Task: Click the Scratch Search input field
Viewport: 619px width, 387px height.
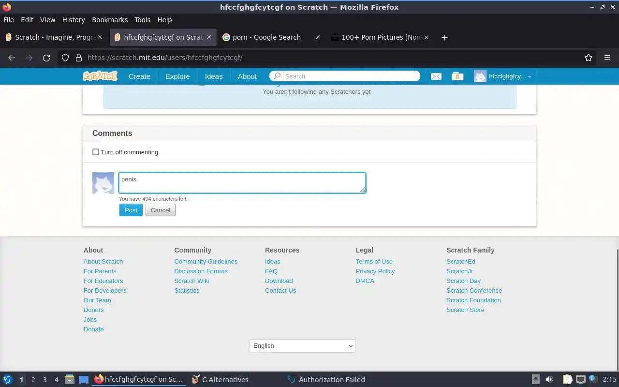Action: coord(351,76)
